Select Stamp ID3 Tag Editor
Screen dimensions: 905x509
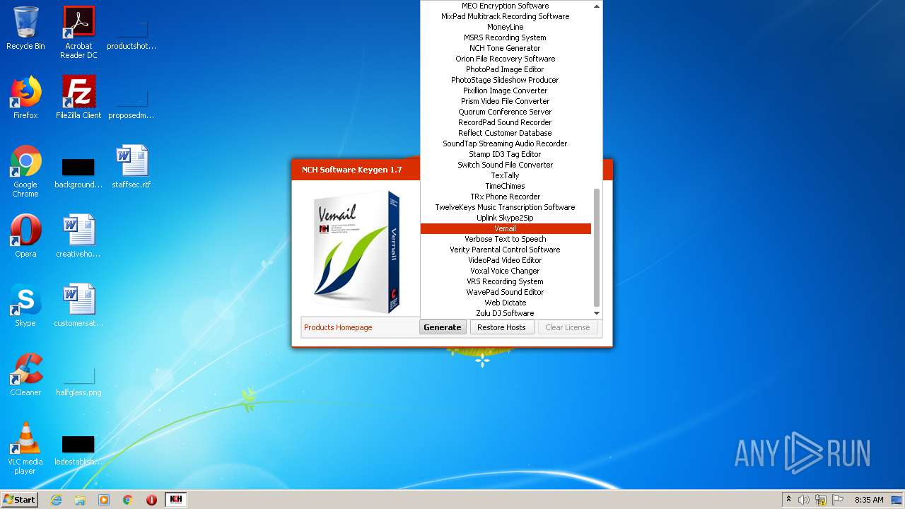[x=506, y=154]
